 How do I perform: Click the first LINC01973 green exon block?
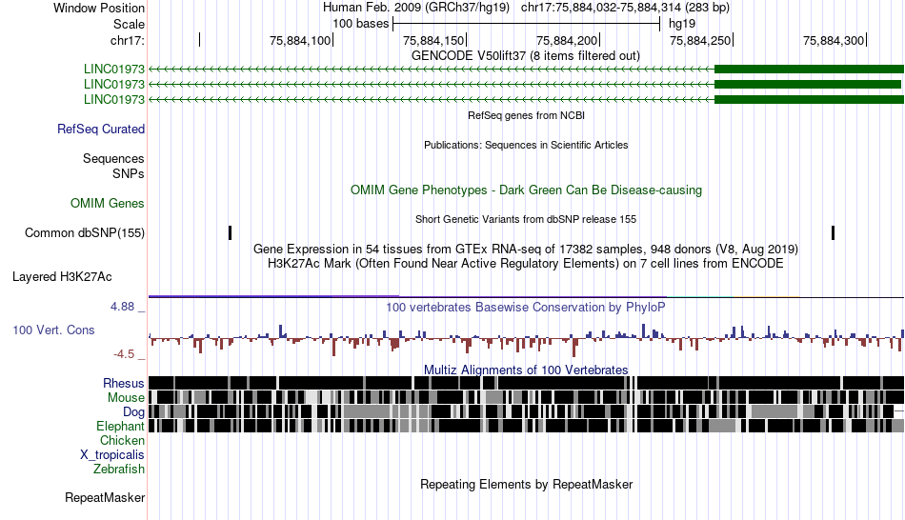click(809, 70)
